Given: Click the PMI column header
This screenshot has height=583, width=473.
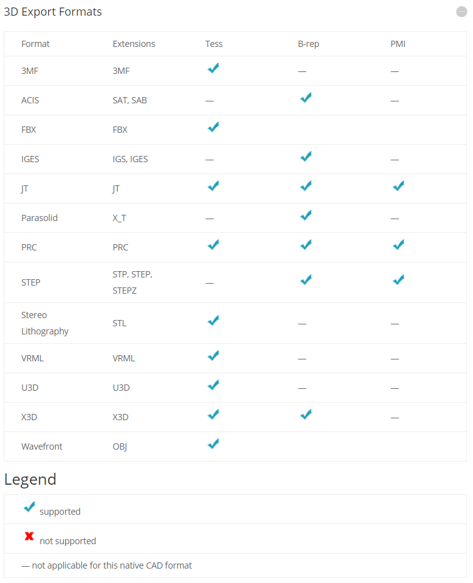Looking at the screenshot, I should (x=398, y=44).
